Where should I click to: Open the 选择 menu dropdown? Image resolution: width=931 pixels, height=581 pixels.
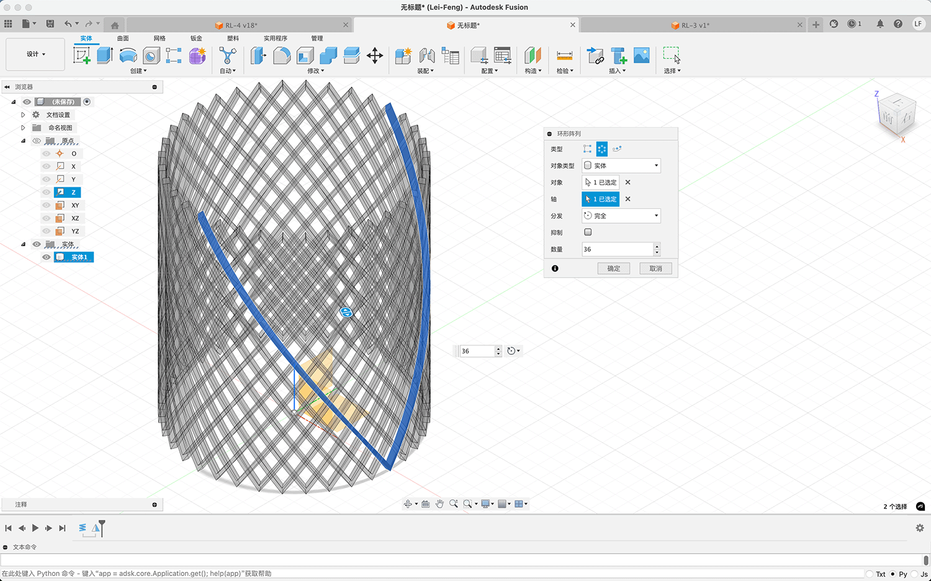pyautogui.click(x=672, y=71)
